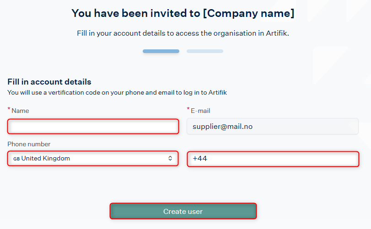Click the supplier@mail.no e-mail field
The width and height of the screenshot is (371, 229).
point(273,127)
